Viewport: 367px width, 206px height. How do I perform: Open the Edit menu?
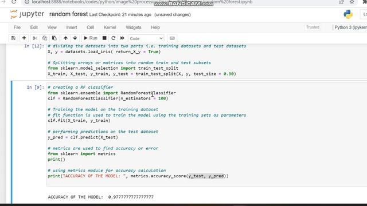(x=34, y=27)
